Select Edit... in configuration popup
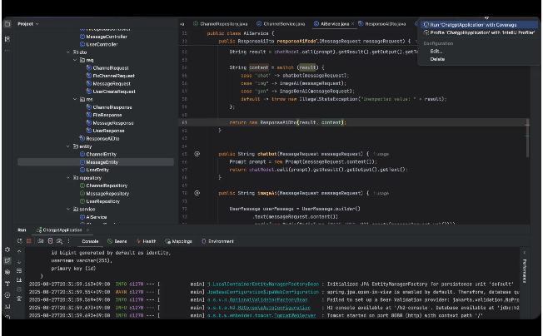 tap(436, 52)
